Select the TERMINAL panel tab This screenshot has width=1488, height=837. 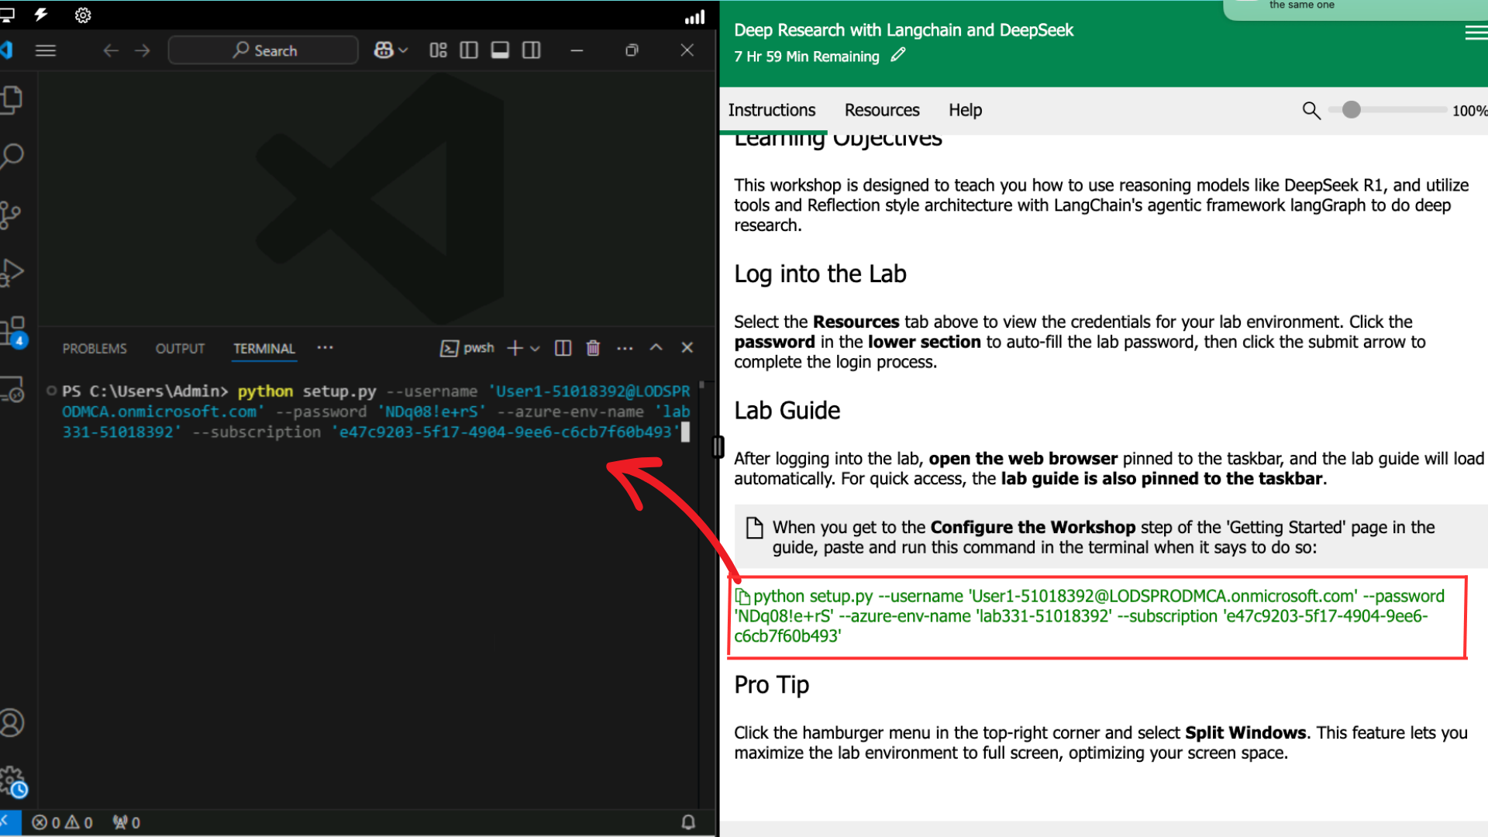[264, 349]
